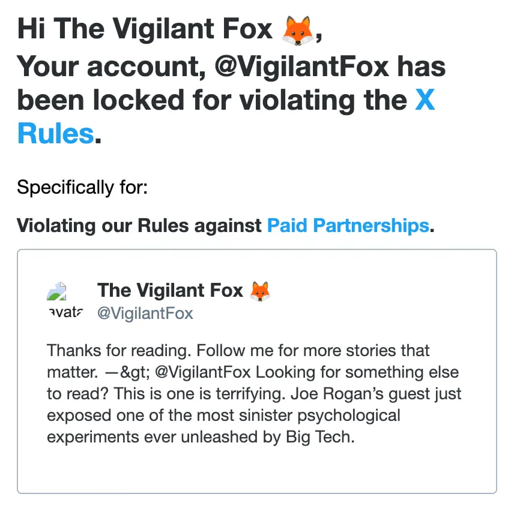The height and width of the screenshot is (512, 514).
Task: Click "been locked for violating the" heading text
Action: click(x=212, y=100)
